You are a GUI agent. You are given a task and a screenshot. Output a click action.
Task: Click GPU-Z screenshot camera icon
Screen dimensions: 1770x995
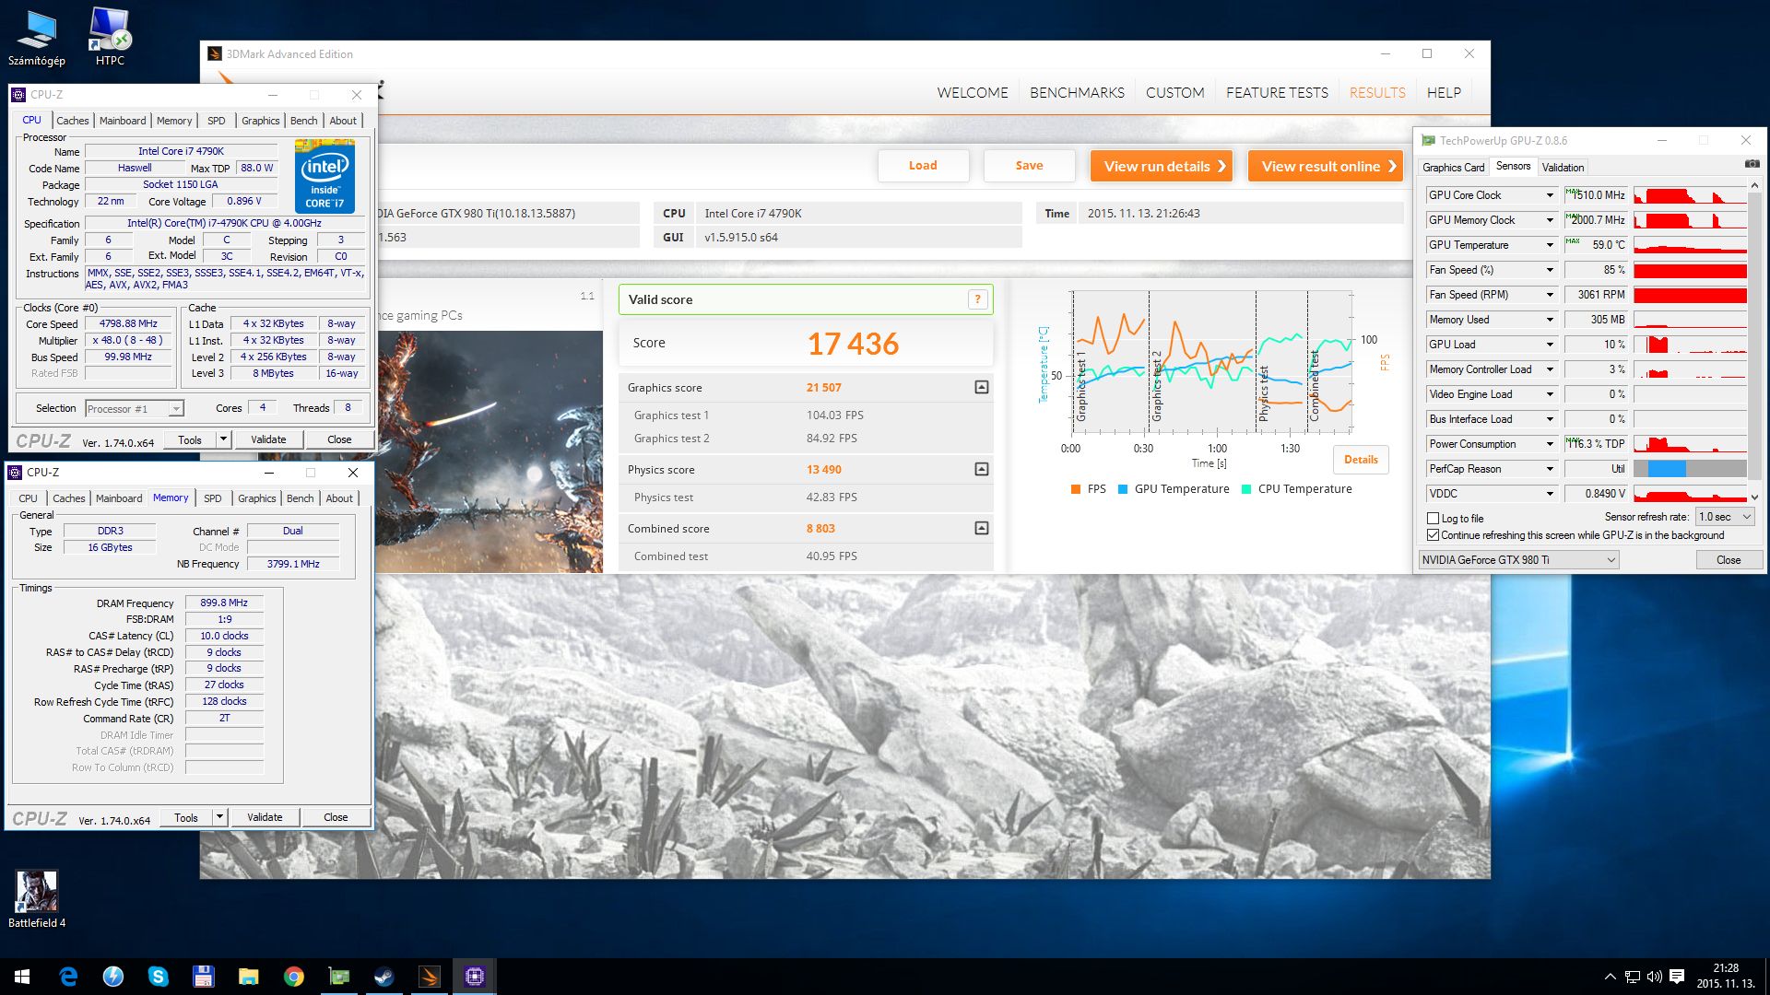pos(1752,165)
